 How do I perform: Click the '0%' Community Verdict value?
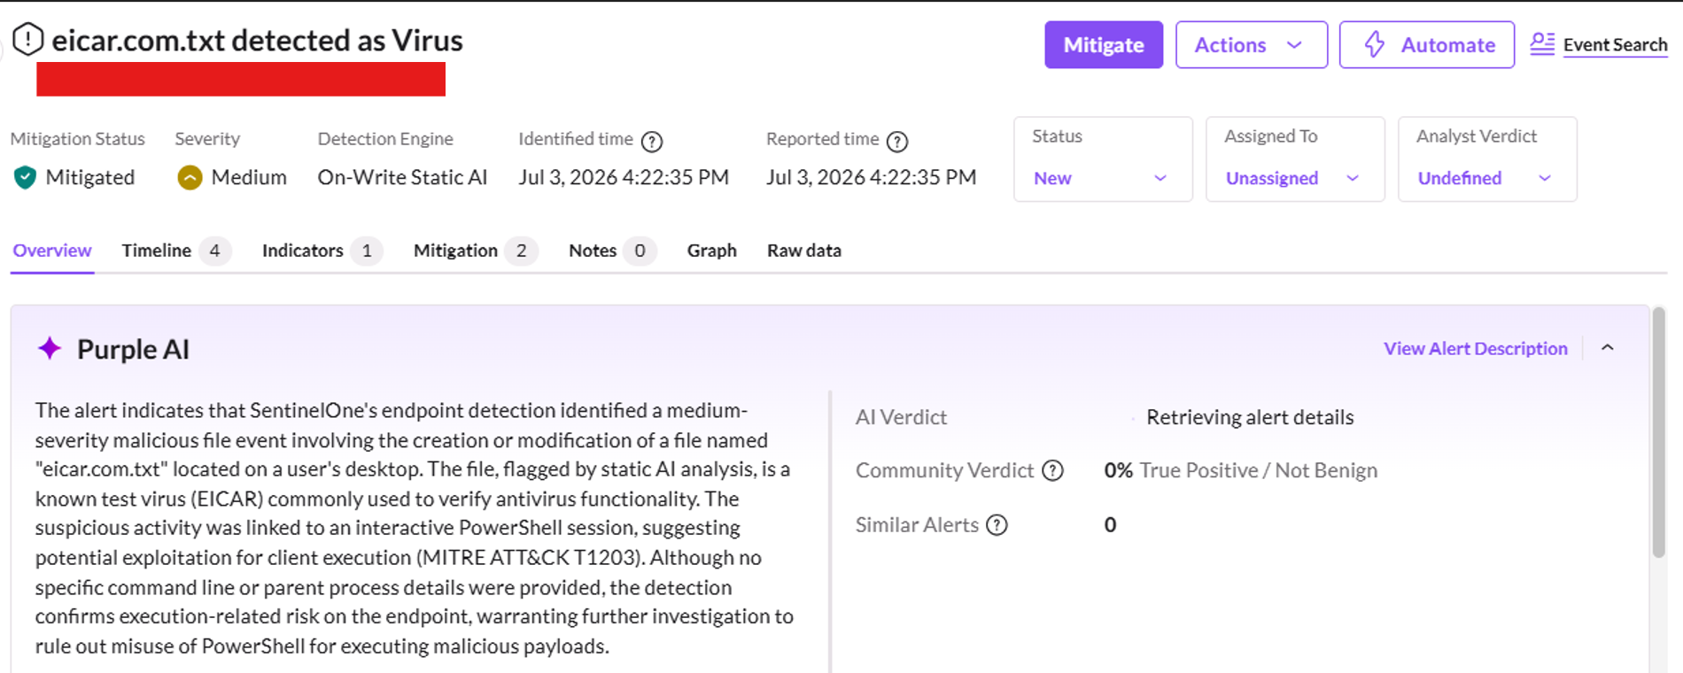(1118, 470)
